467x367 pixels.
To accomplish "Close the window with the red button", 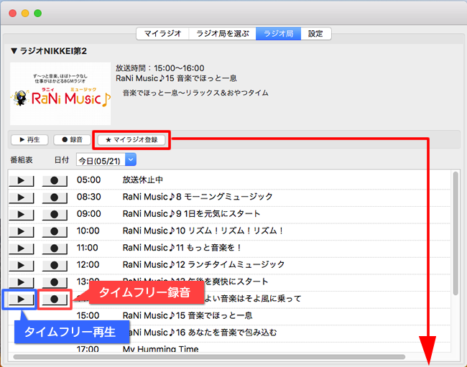I will point(12,13).
